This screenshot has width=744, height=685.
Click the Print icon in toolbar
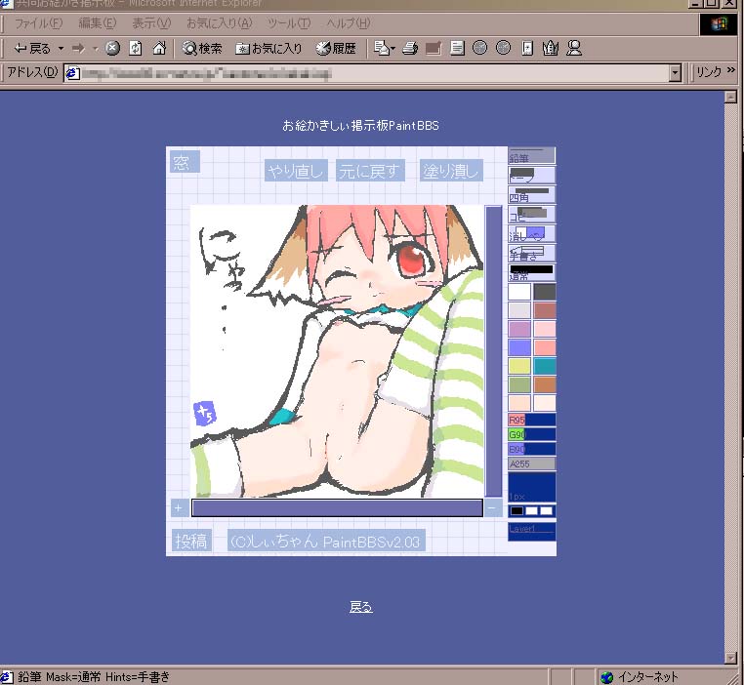coord(410,47)
